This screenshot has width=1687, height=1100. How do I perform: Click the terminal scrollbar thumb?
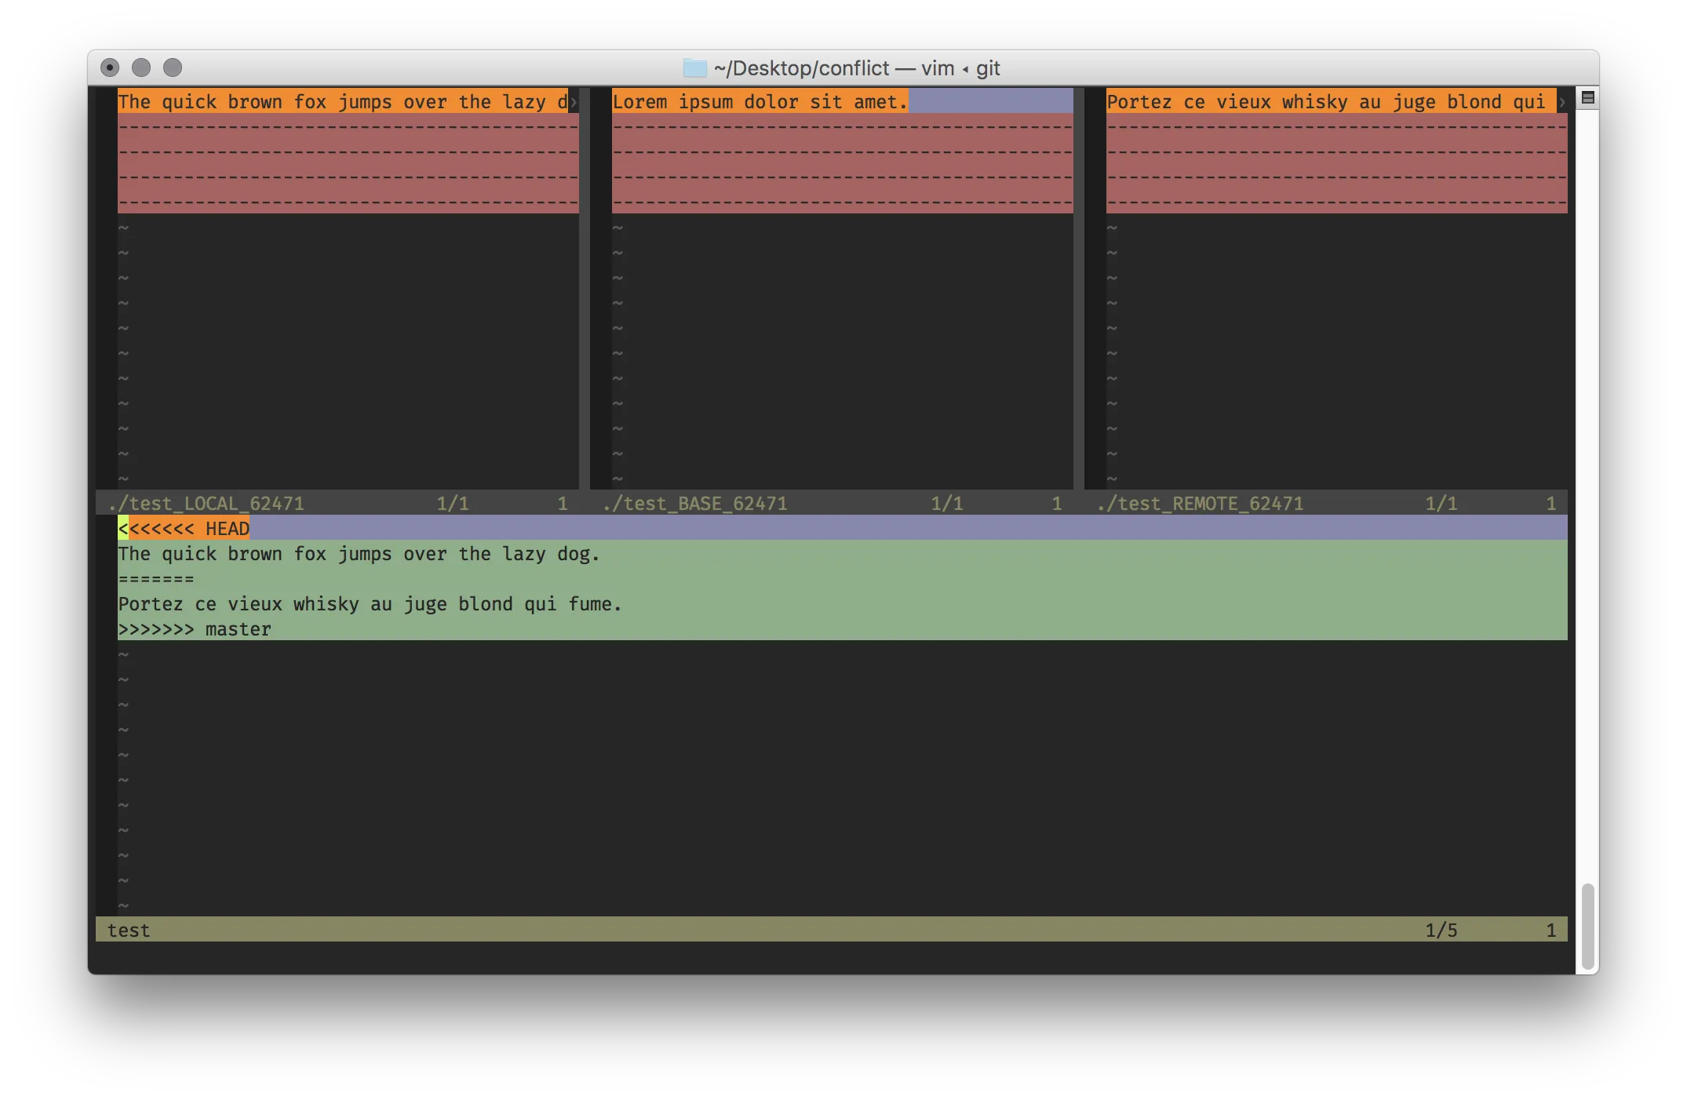tap(1587, 926)
